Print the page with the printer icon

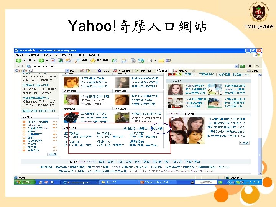point(133,61)
